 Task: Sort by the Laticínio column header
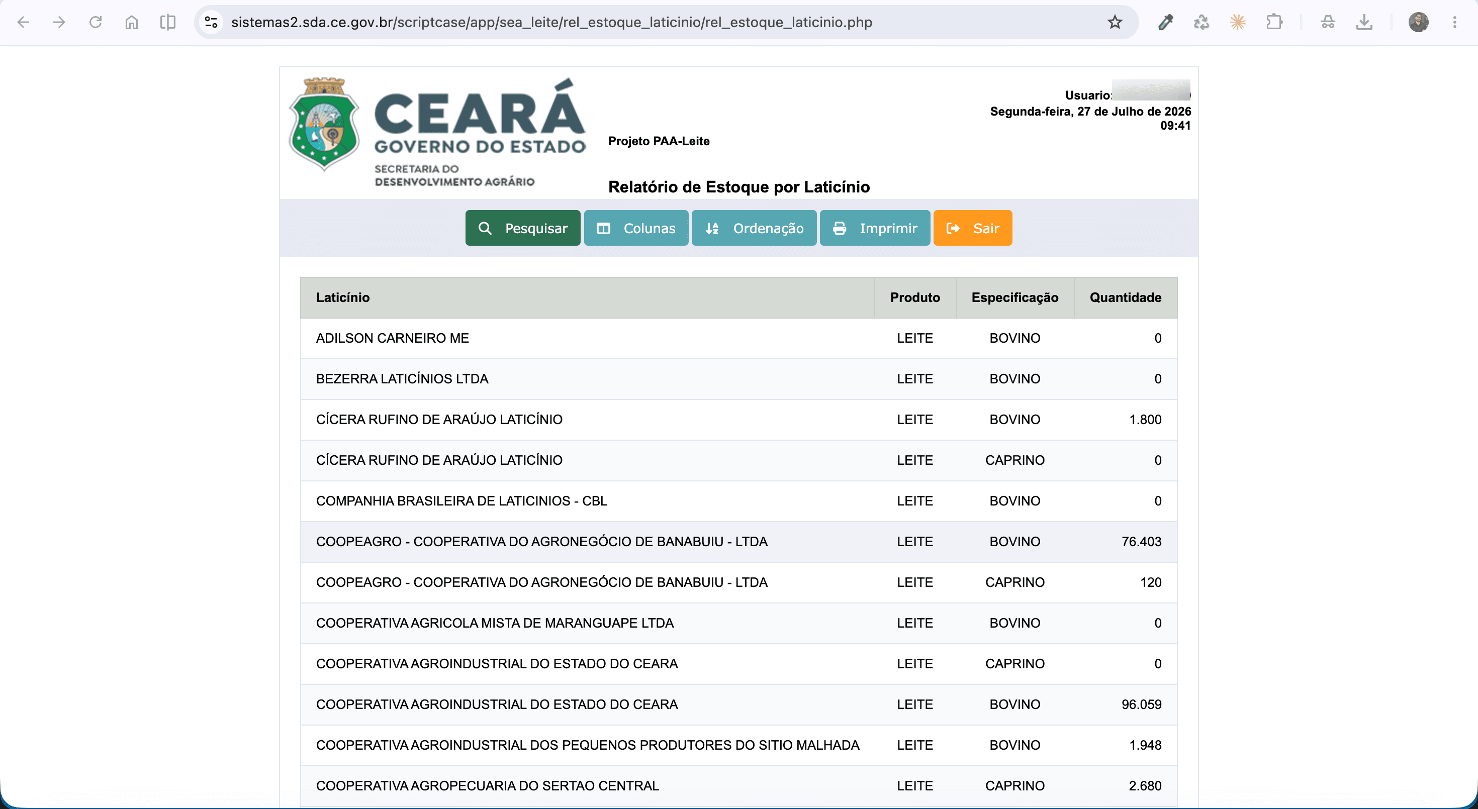coord(342,297)
